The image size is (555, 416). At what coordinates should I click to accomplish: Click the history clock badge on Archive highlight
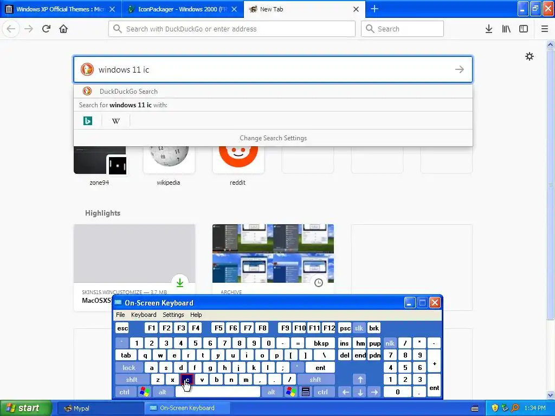point(319,283)
